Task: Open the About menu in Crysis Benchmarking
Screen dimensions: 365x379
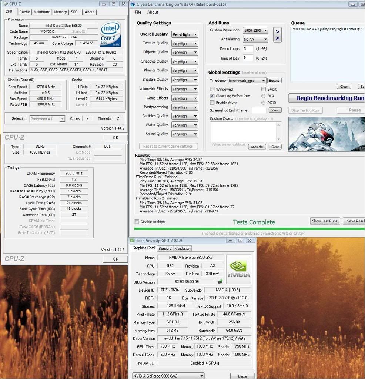Action: (x=153, y=12)
